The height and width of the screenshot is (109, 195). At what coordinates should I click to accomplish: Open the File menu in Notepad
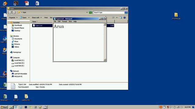pyautogui.click(x=55, y=21)
